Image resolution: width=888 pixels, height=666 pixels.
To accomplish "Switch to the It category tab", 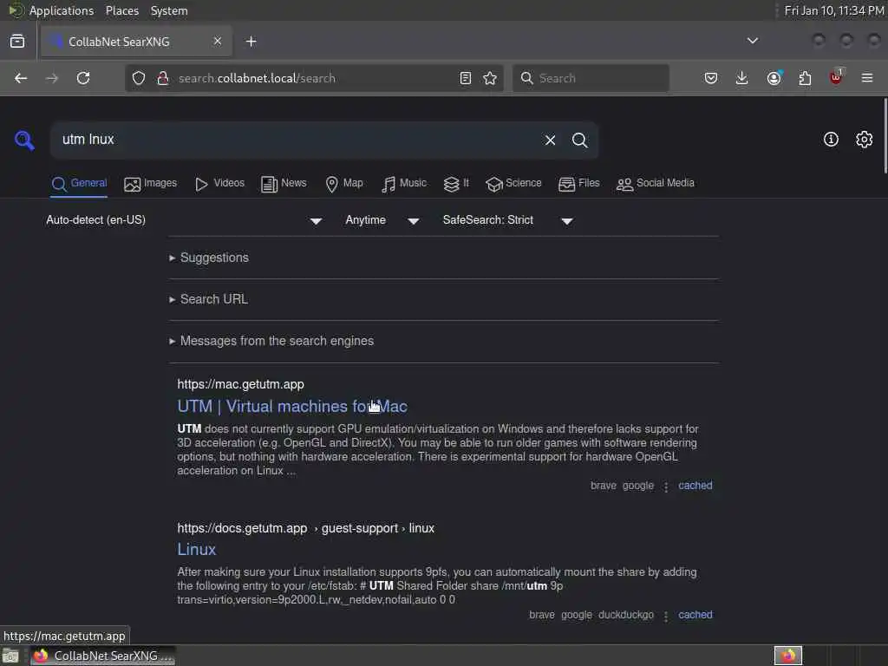I will (x=456, y=184).
